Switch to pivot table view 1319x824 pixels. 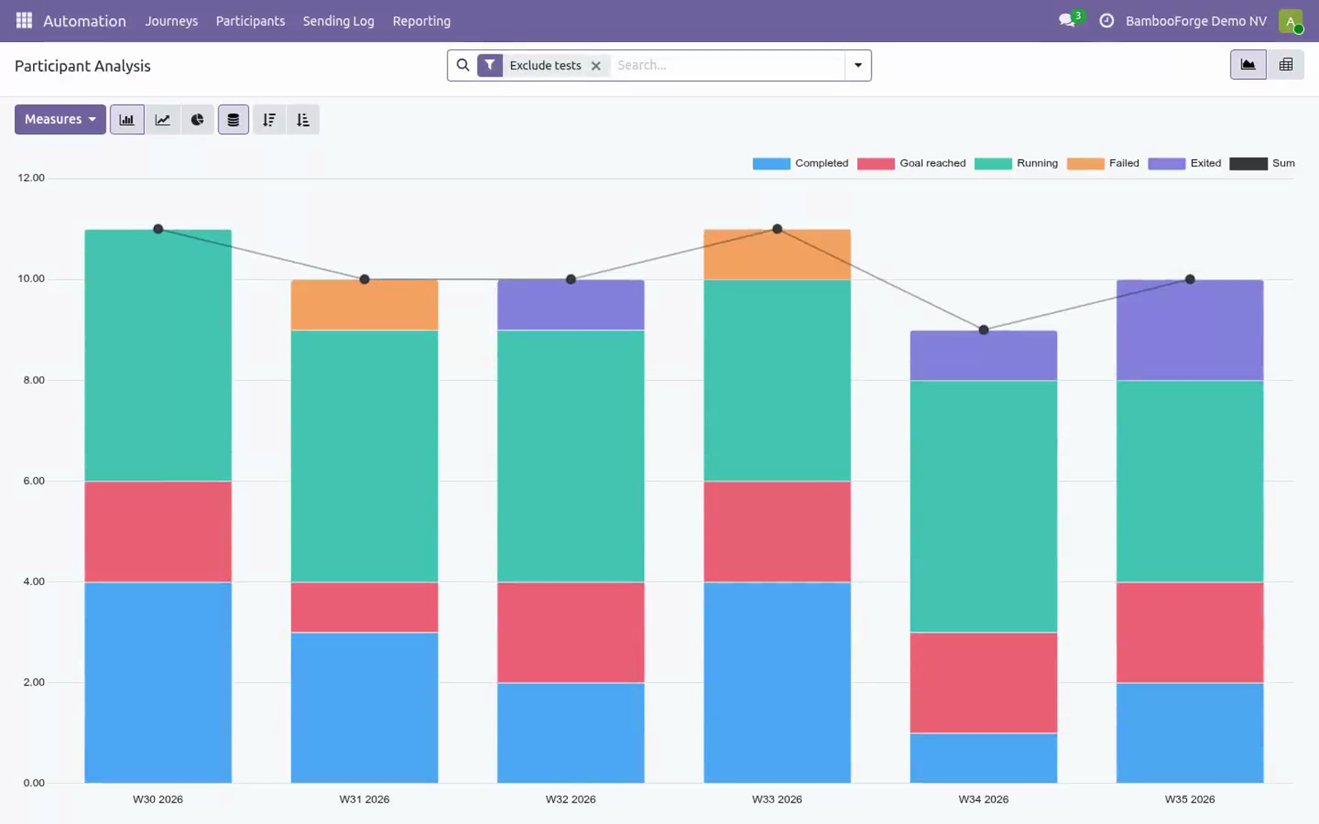click(x=1285, y=64)
